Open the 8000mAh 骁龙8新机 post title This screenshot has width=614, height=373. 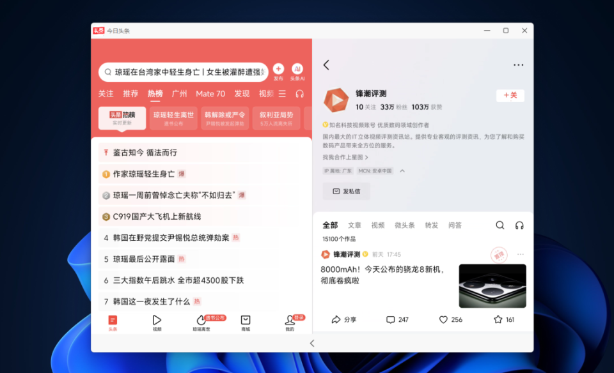click(384, 275)
